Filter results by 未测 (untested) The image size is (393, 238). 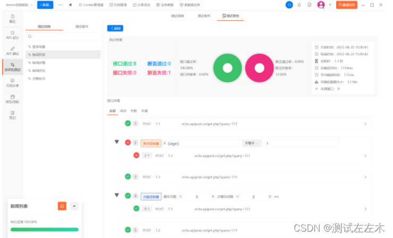click(x=144, y=111)
